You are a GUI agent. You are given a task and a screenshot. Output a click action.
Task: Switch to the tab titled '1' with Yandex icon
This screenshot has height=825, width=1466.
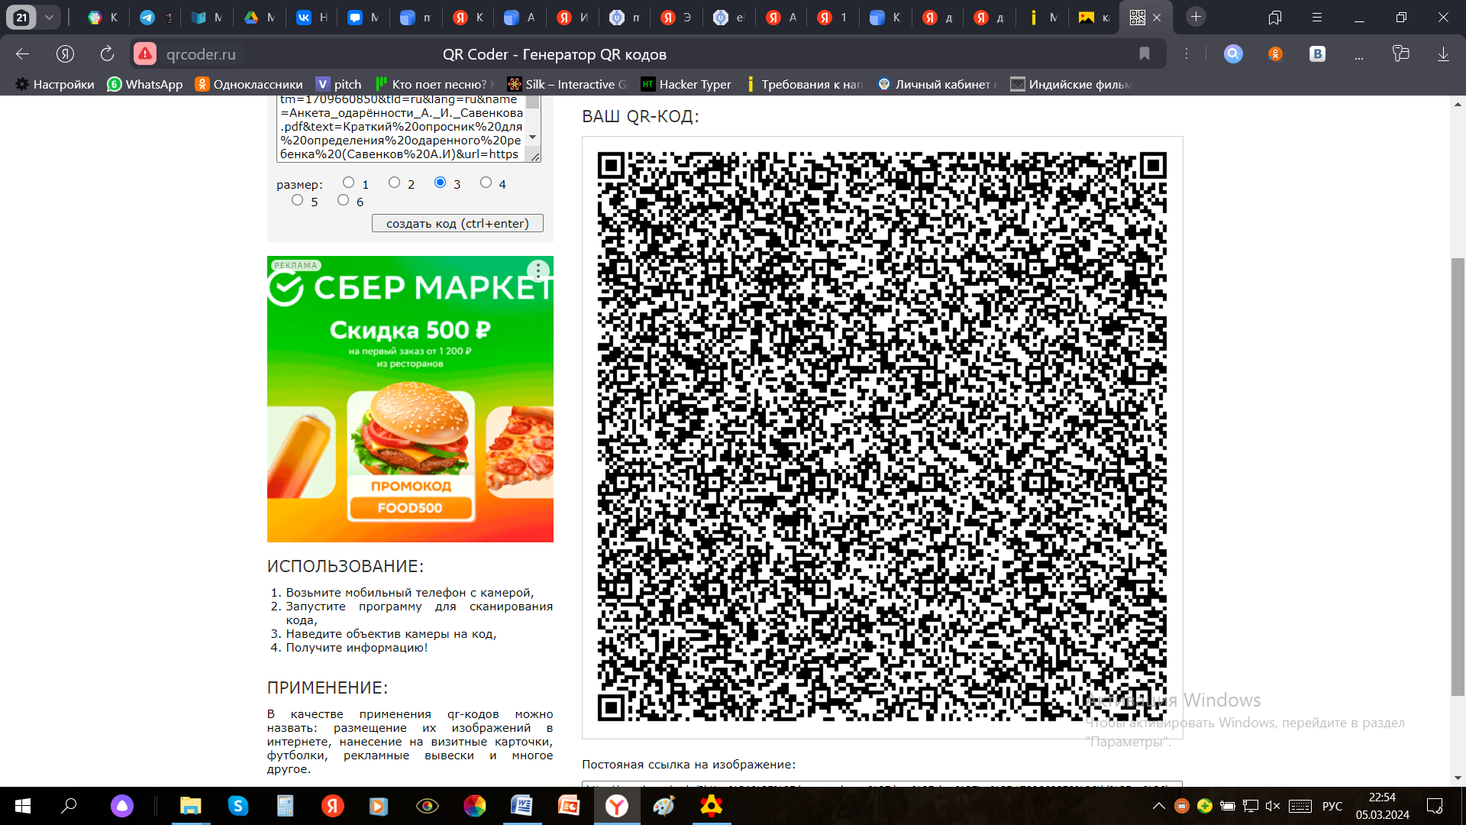tap(832, 17)
